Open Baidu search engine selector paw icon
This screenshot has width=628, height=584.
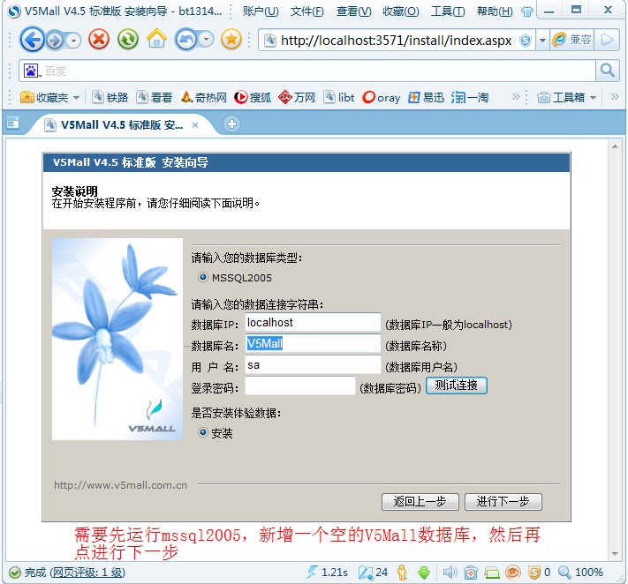[x=32, y=71]
